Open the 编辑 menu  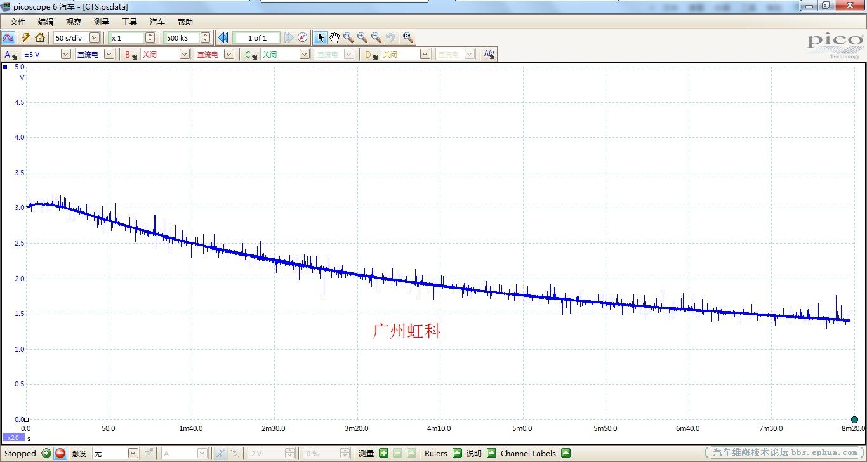(46, 22)
